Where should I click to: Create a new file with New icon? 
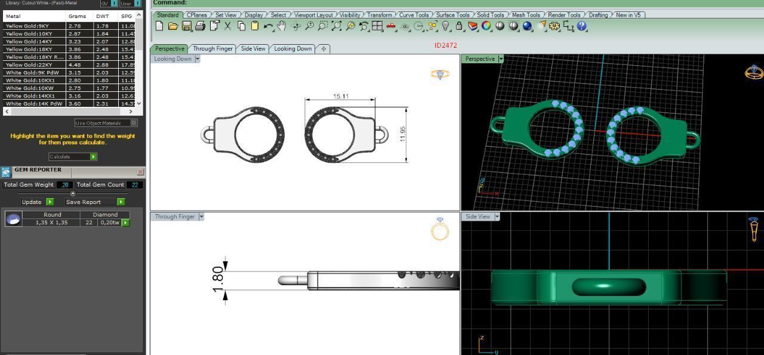159,26
